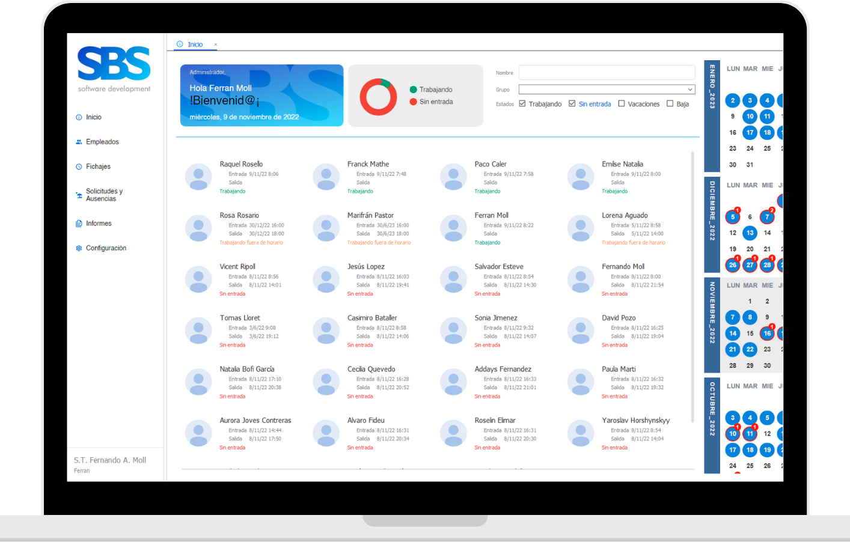This screenshot has height=542, width=850.
Task: Open the Empleados section from sidebar
Action: tap(102, 141)
